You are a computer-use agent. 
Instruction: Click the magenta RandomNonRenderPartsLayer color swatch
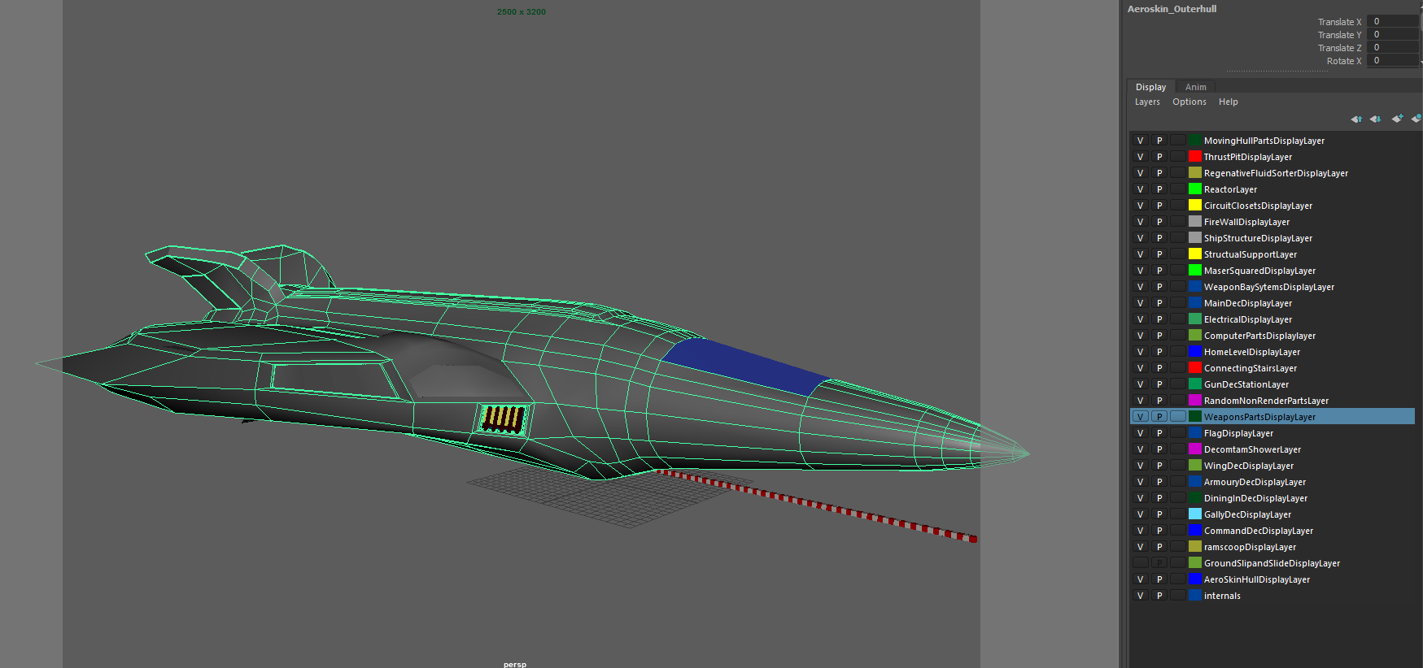(1194, 401)
